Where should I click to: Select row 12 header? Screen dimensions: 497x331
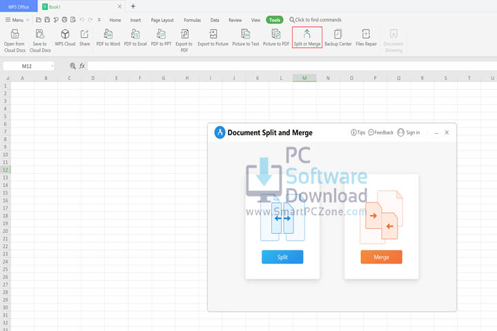click(5, 170)
